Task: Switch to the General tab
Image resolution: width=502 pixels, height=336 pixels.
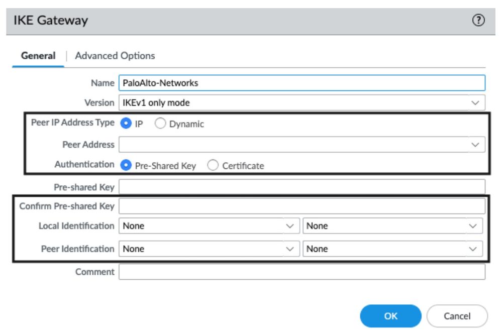Action: (x=38, y=56)
